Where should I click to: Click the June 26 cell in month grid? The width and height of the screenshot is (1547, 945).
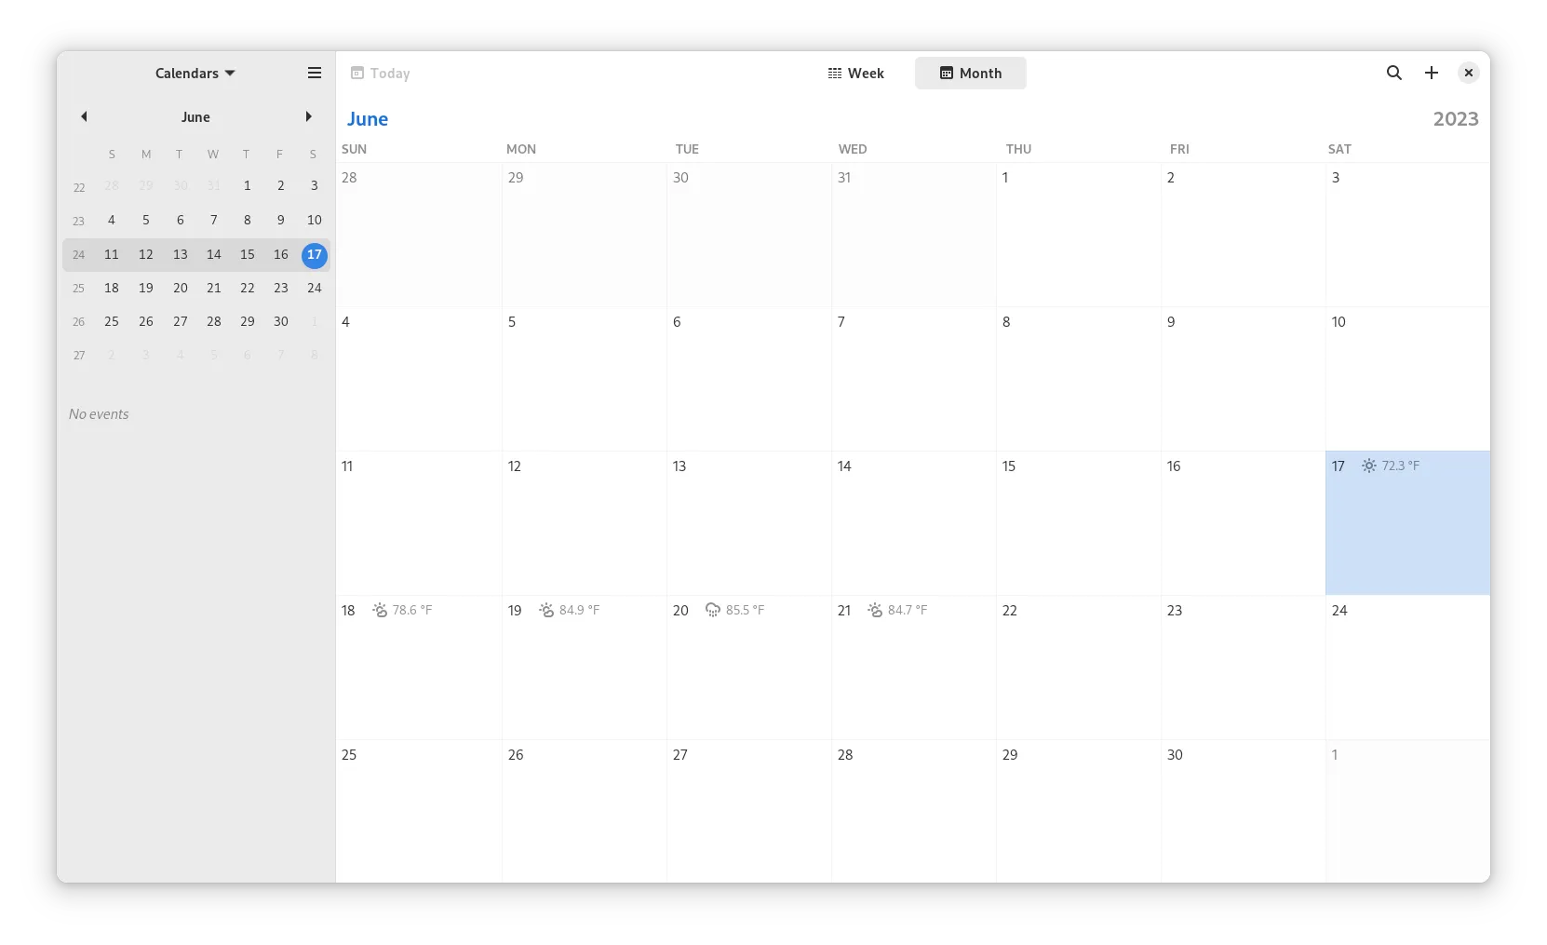pyautogui.click(x=584, y=810)
